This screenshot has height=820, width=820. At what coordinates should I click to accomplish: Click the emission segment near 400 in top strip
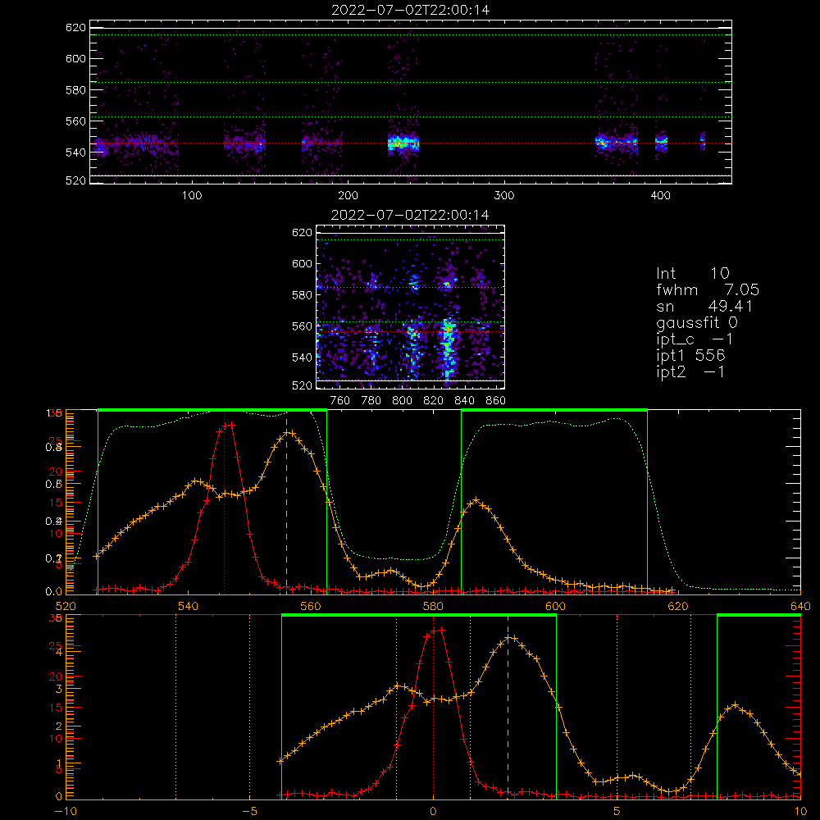[x=662, y=141]
